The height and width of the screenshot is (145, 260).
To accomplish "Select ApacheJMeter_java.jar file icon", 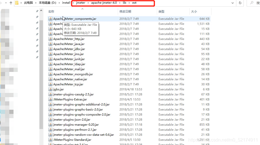I will (50, 44).
